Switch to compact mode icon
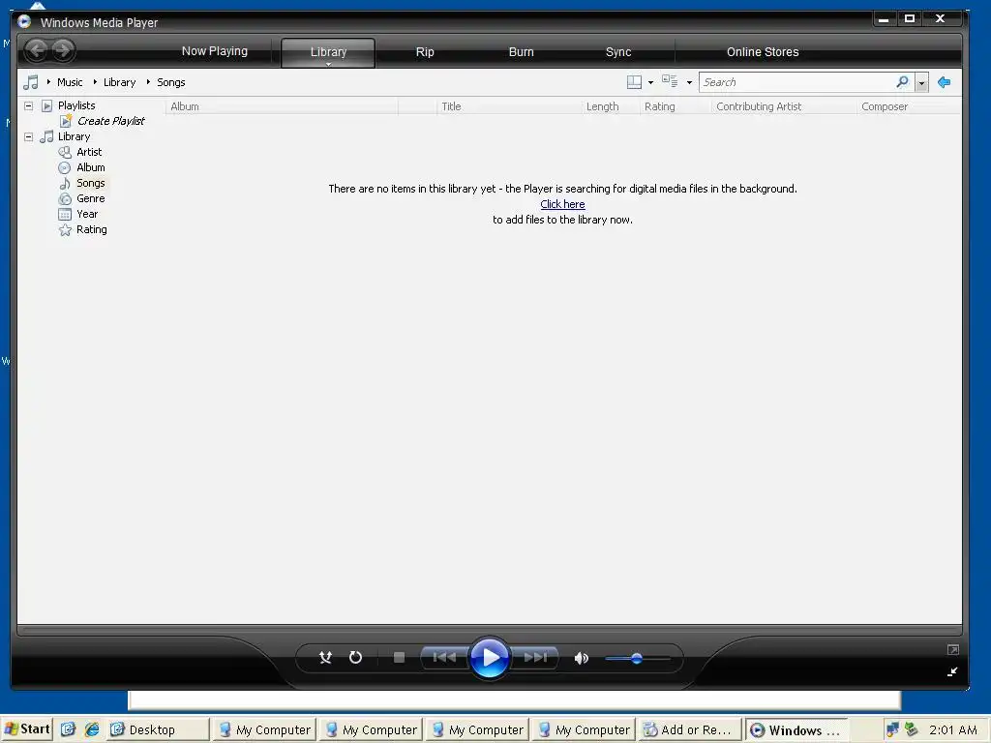The image size is (991, 743). point(952,672)
